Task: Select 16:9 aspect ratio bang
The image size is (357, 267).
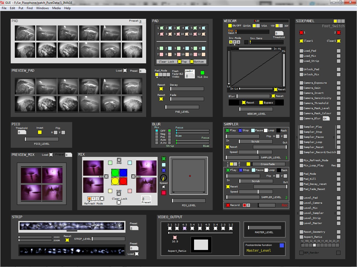Action: [175, 238]
